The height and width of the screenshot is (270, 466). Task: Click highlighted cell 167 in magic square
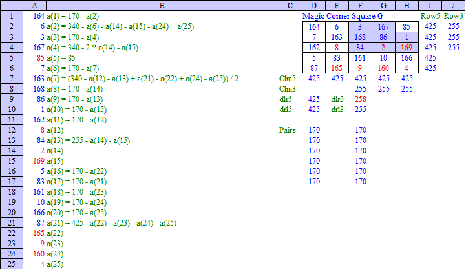click(x=383, y=26)
